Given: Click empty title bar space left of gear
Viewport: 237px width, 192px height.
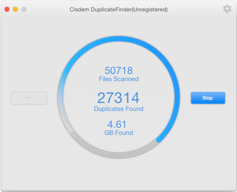Looking at the screenshot, I should tap(198, 9).
